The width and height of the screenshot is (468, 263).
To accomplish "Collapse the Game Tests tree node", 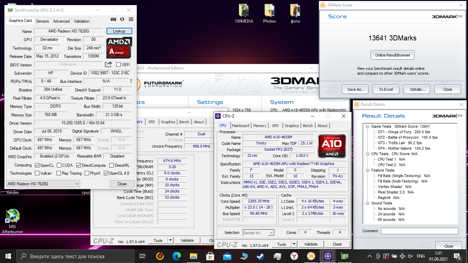I will coord(368,126).
